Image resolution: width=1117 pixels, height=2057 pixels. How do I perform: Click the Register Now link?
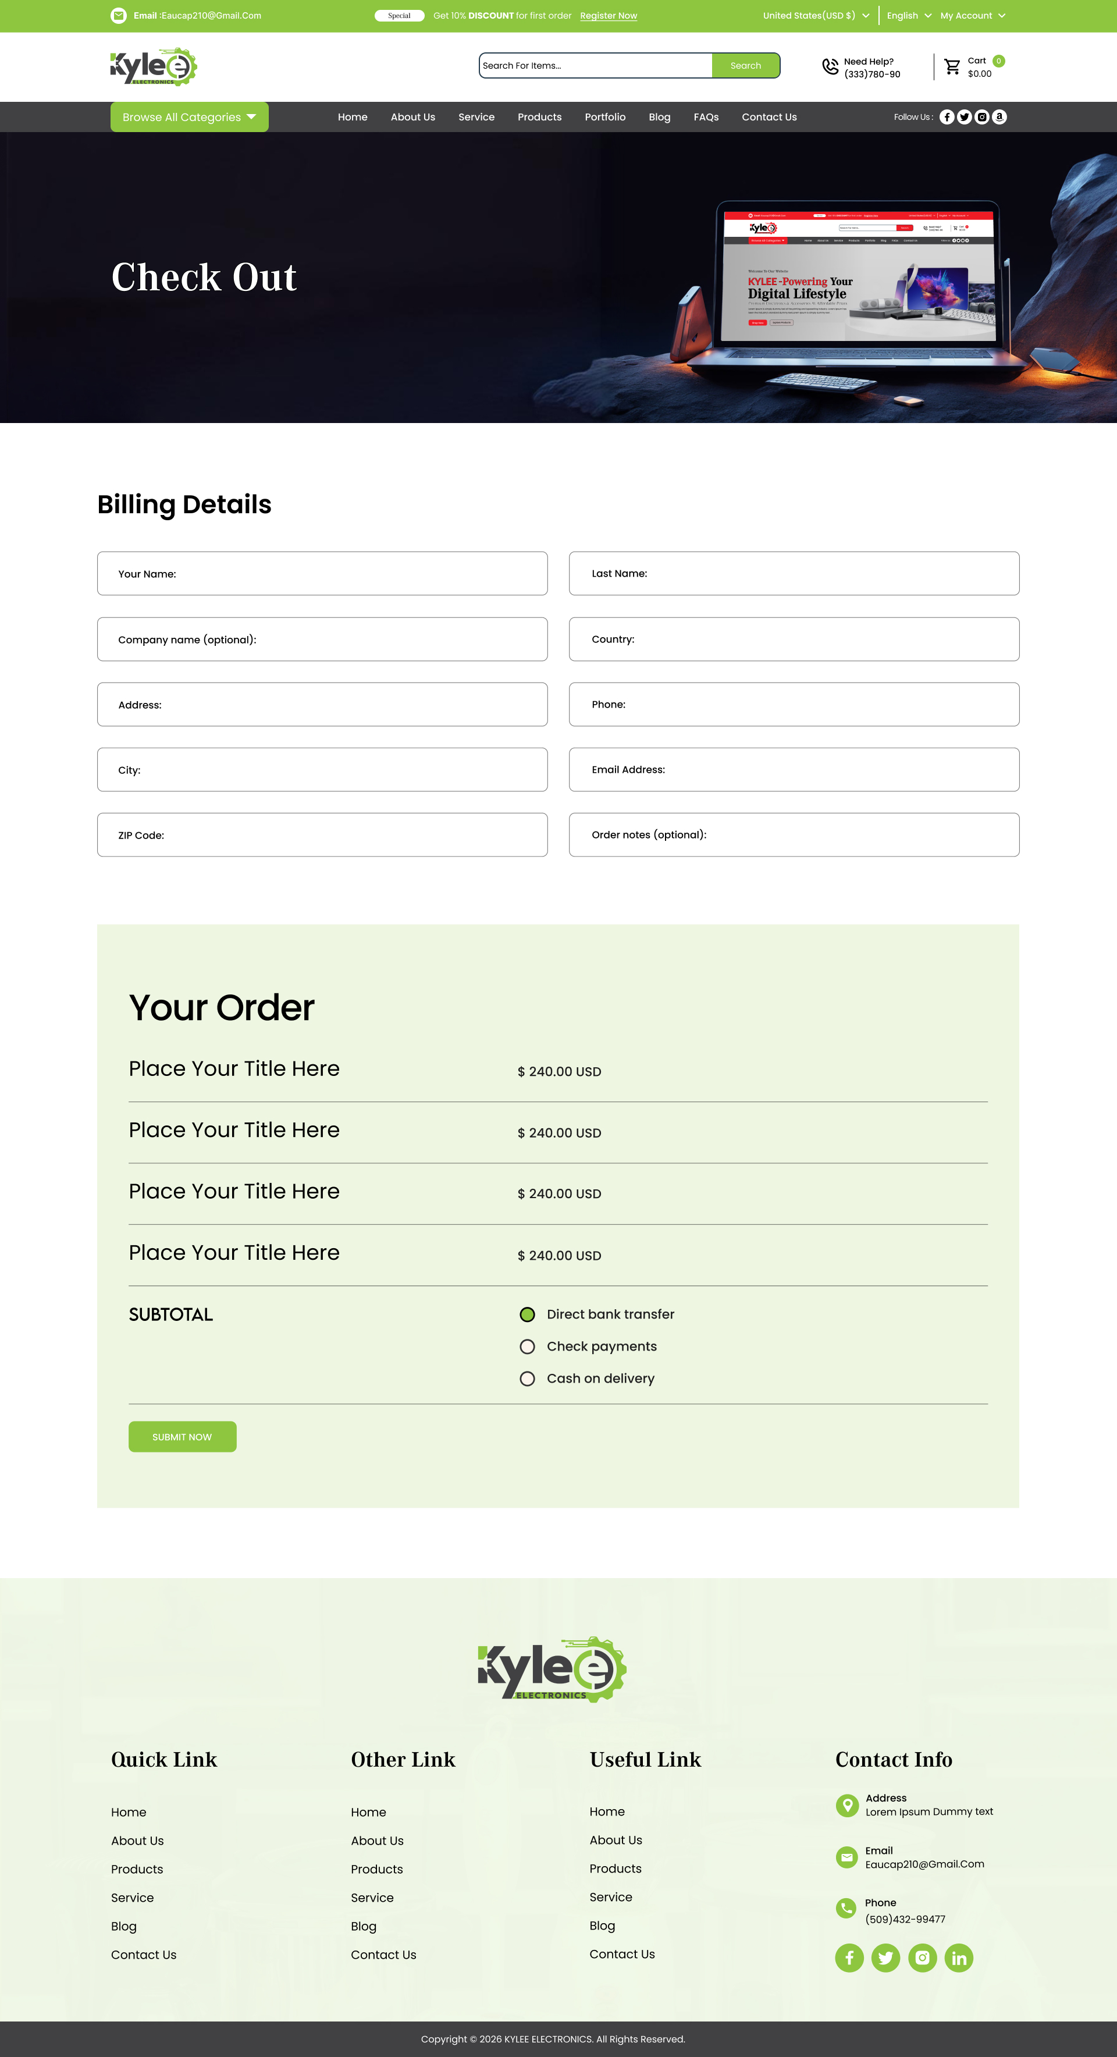click(609, 16)
